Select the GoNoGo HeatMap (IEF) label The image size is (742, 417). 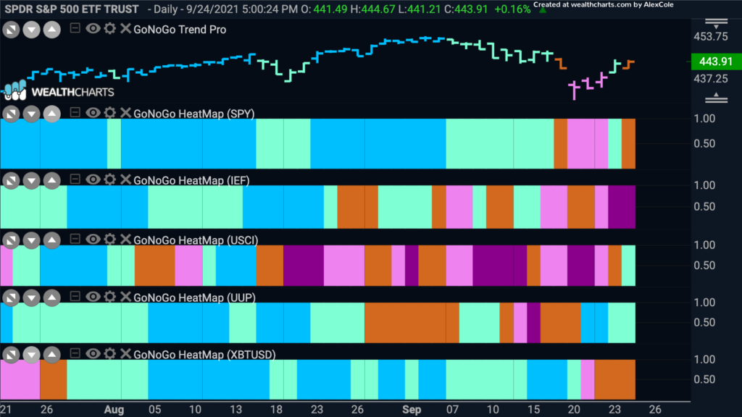pyautogui.click(x=191, y=180)
